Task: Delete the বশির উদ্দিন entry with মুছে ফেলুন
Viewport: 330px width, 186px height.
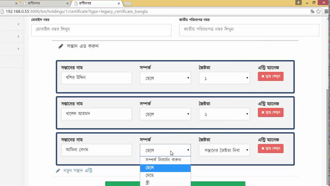Action: pos(271,76)
